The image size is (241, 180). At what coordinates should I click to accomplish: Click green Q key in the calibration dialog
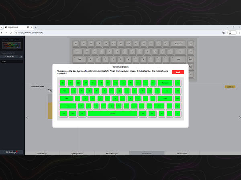74,91
